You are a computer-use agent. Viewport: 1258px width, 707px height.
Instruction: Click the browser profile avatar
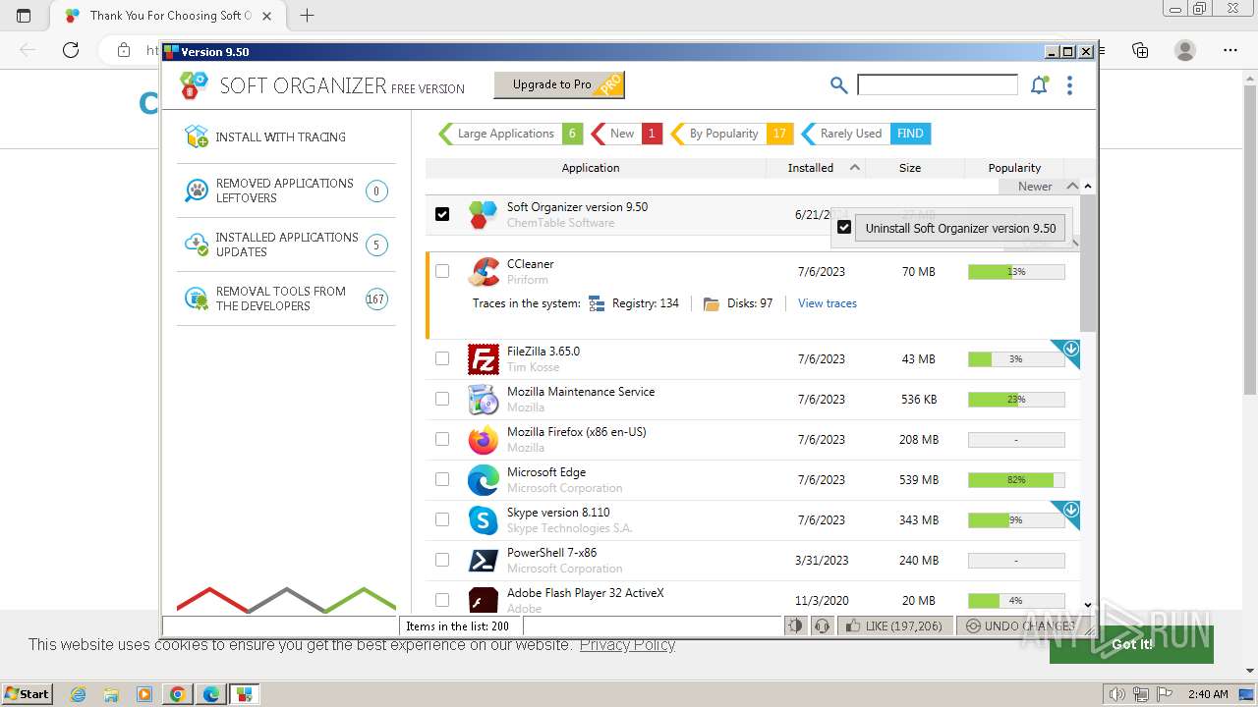pos(1185,50)
